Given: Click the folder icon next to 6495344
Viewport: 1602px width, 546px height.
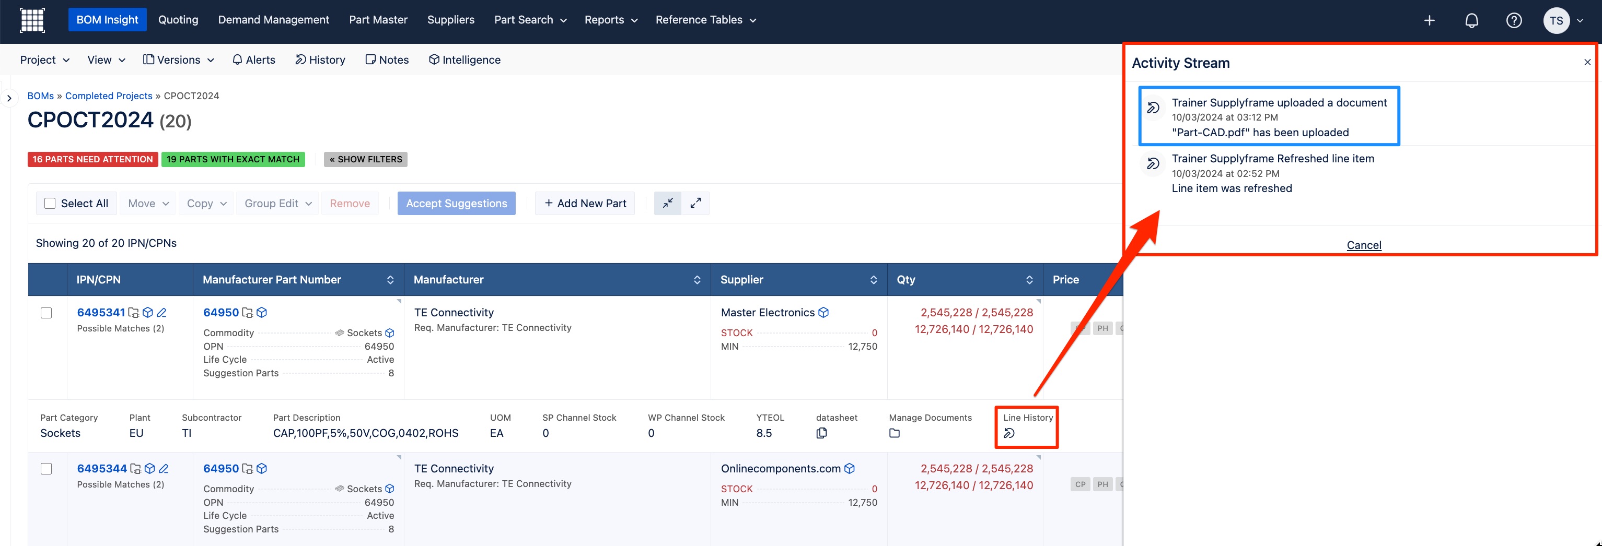Looking at the screenshot, I should [x=135, y=469].
